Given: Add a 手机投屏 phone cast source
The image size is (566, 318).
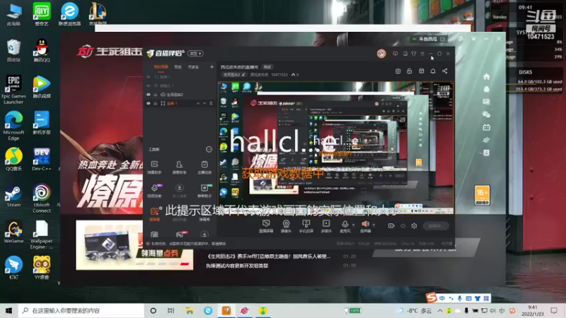Looking at the screenshot, I should [306, 226].
